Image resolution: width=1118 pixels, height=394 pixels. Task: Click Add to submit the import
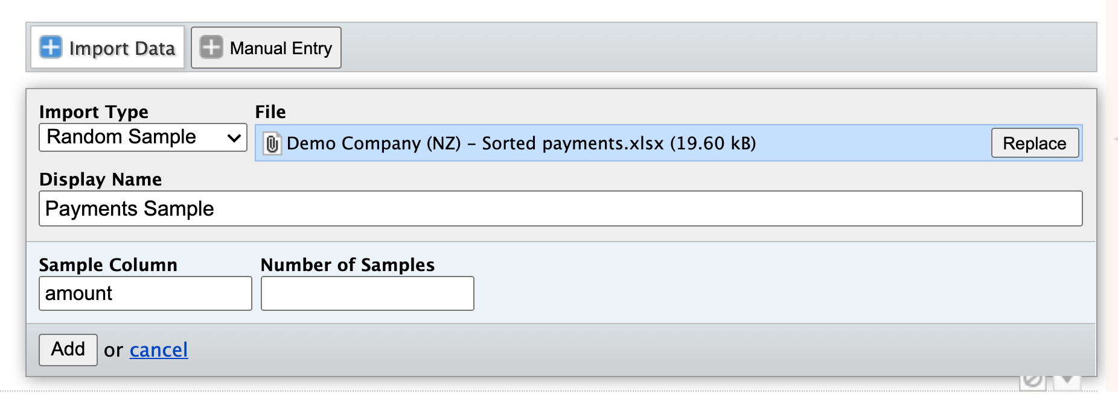[x=68, y=349]
